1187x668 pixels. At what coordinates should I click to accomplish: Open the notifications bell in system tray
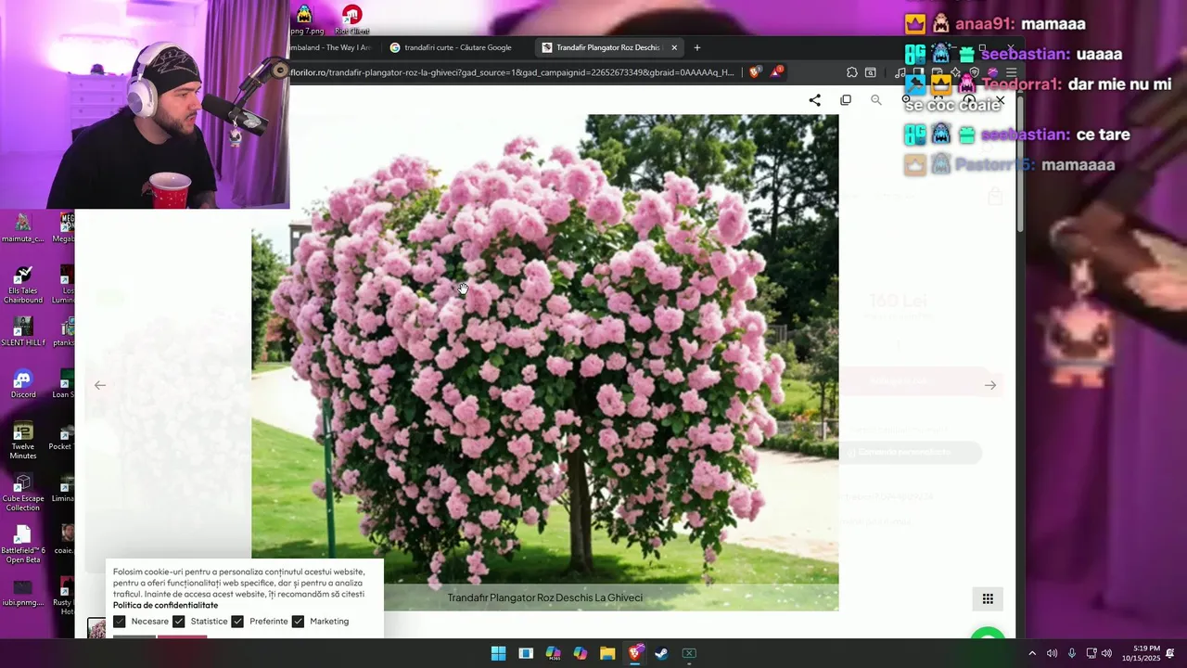click(1170, 653)
